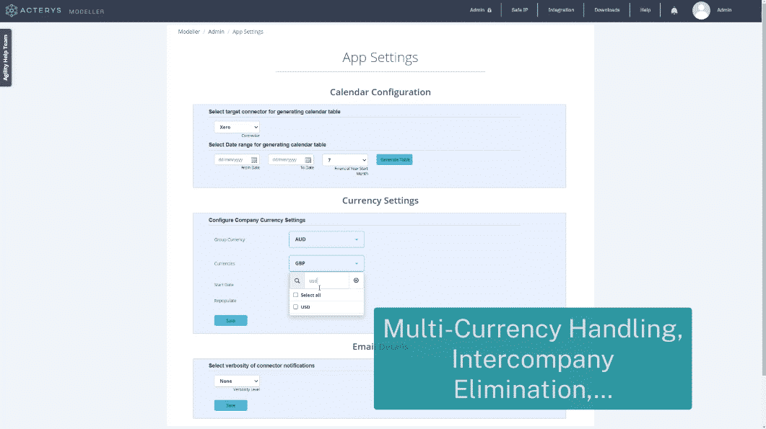
Task: Open the Integration menu
Action: pyautogui.click(x=561, y=10)
